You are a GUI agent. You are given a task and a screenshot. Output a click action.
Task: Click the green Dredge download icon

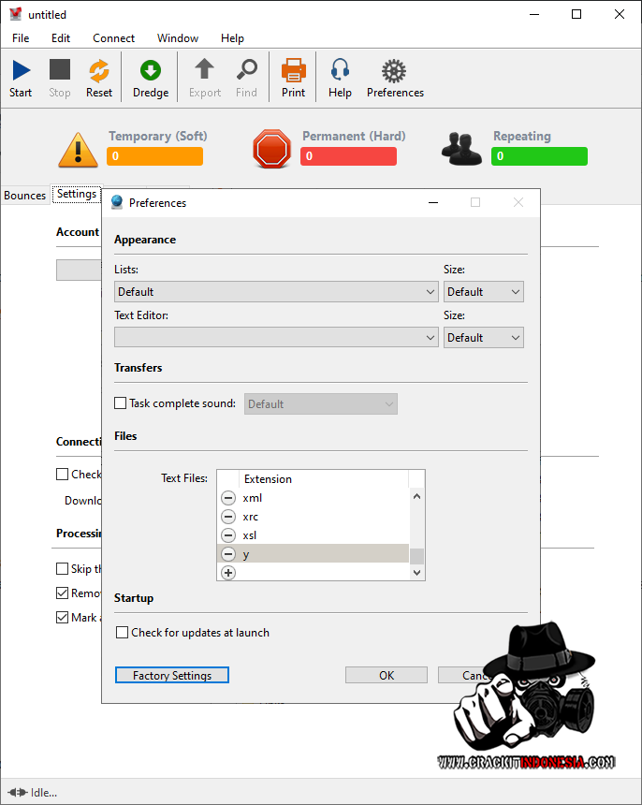(x=151, y=71)
